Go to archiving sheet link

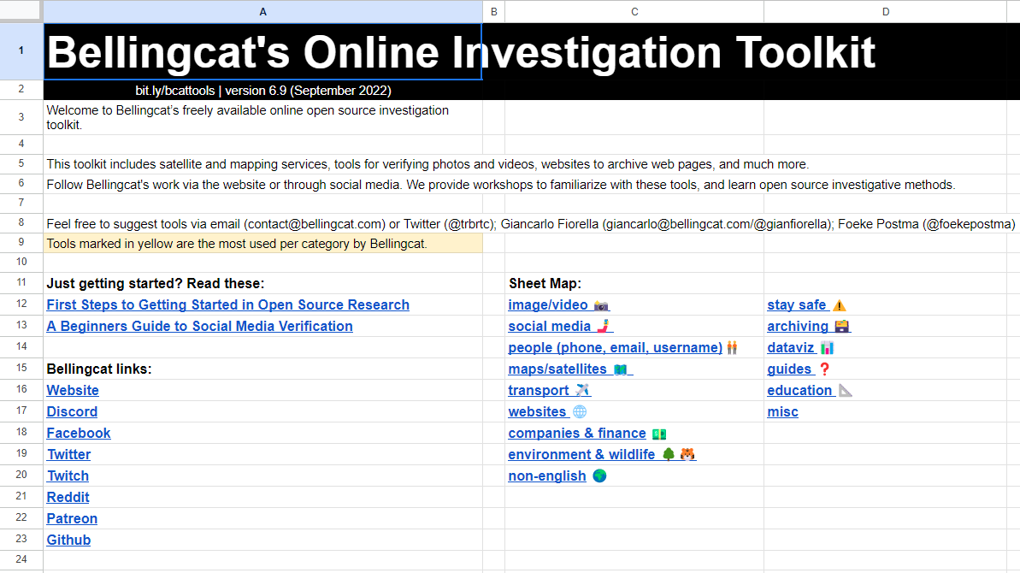coord(799,327)
